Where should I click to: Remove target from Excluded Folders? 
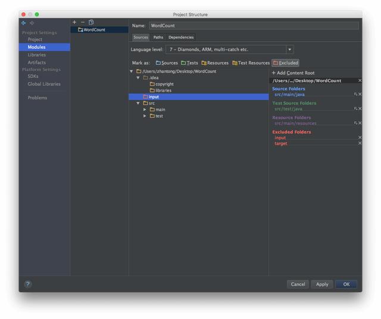(x=360, y=143)
